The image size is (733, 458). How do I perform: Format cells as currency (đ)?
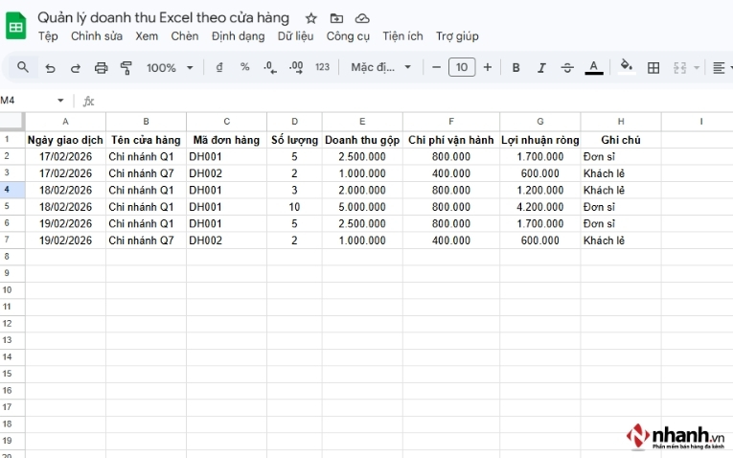[218, 67]
